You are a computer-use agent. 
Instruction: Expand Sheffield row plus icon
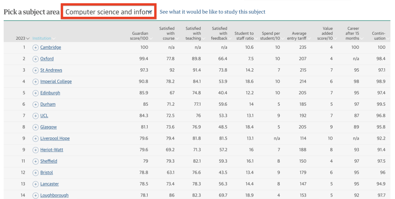[x=36, y=161]
